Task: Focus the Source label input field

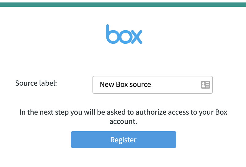Action: point(153,85)
